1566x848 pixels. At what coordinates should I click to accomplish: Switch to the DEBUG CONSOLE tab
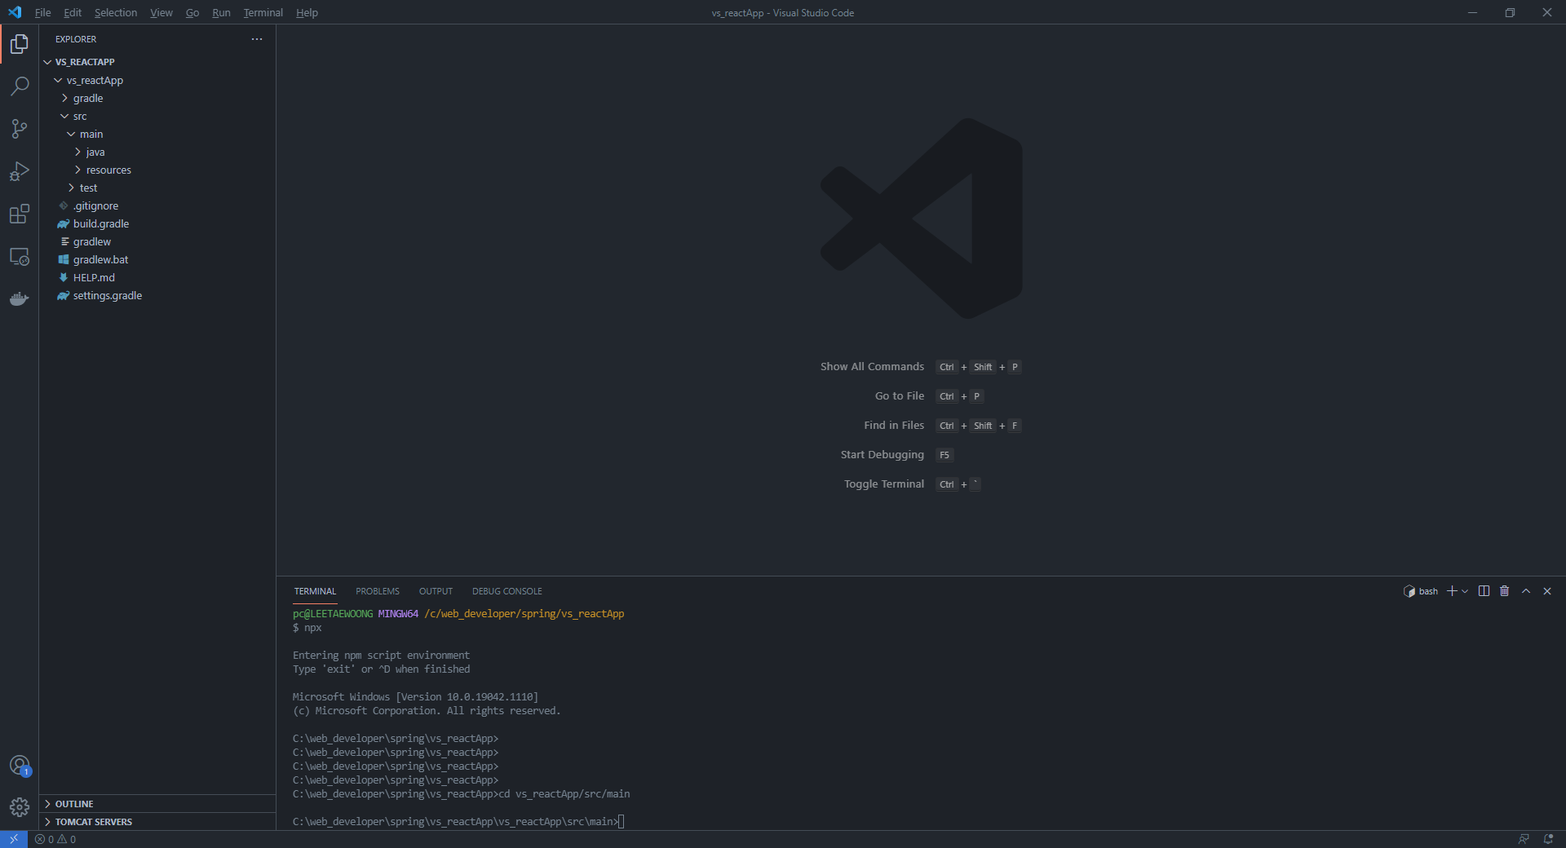tap(507, 591)
